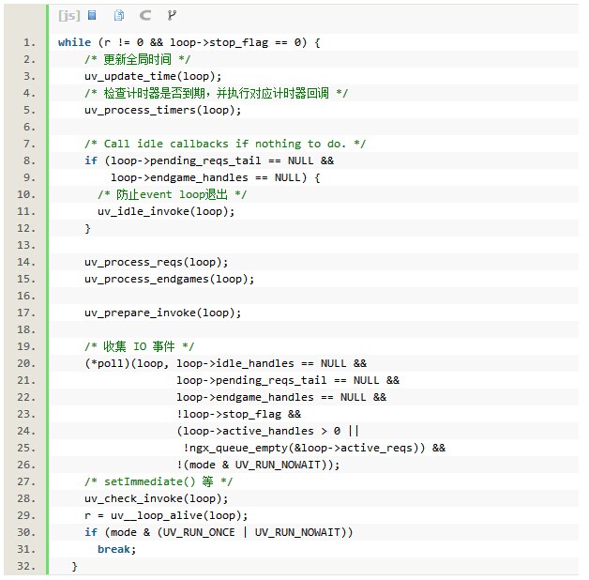Click the uv_process_endgames(loop) line
Viewport: 589px width, 580px height.
point(169,279)
